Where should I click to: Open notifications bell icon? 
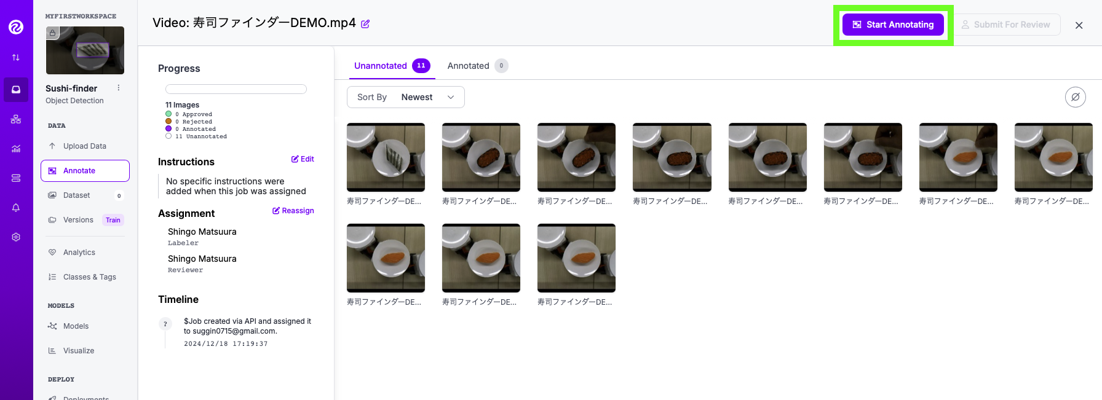(16, 208)
